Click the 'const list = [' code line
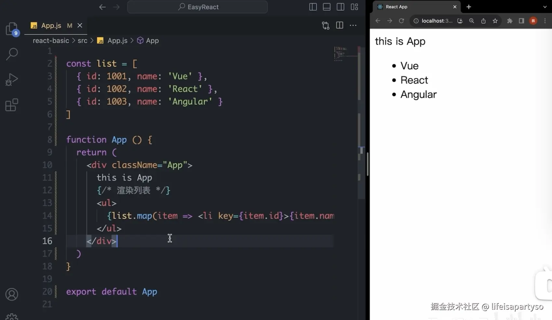Screen dimensions: 552x320 click(102, 64)
